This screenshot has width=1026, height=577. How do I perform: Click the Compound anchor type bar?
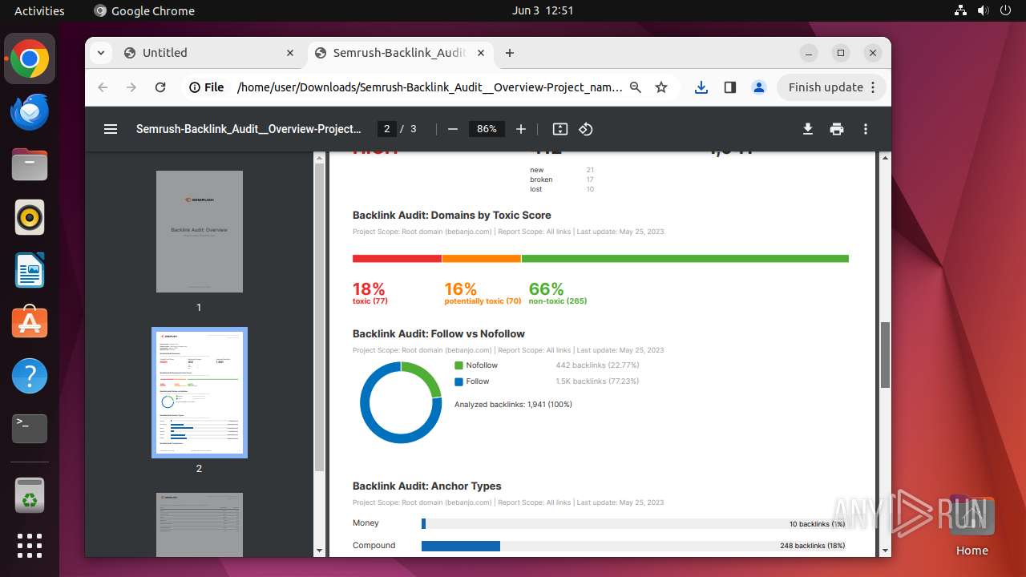pyautogui.click(x=461, y=546)
